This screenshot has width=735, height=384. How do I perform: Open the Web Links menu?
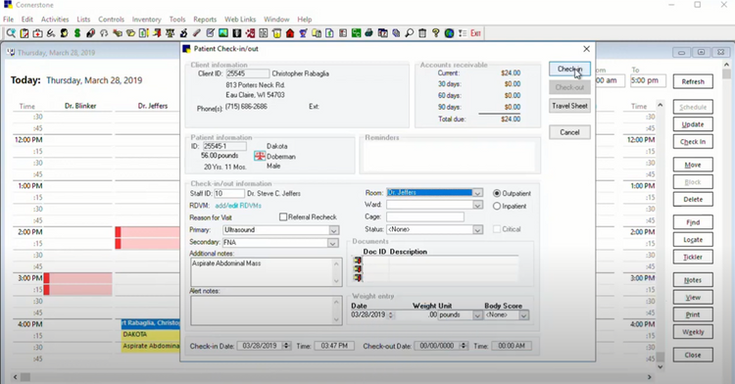pos(240,20)
